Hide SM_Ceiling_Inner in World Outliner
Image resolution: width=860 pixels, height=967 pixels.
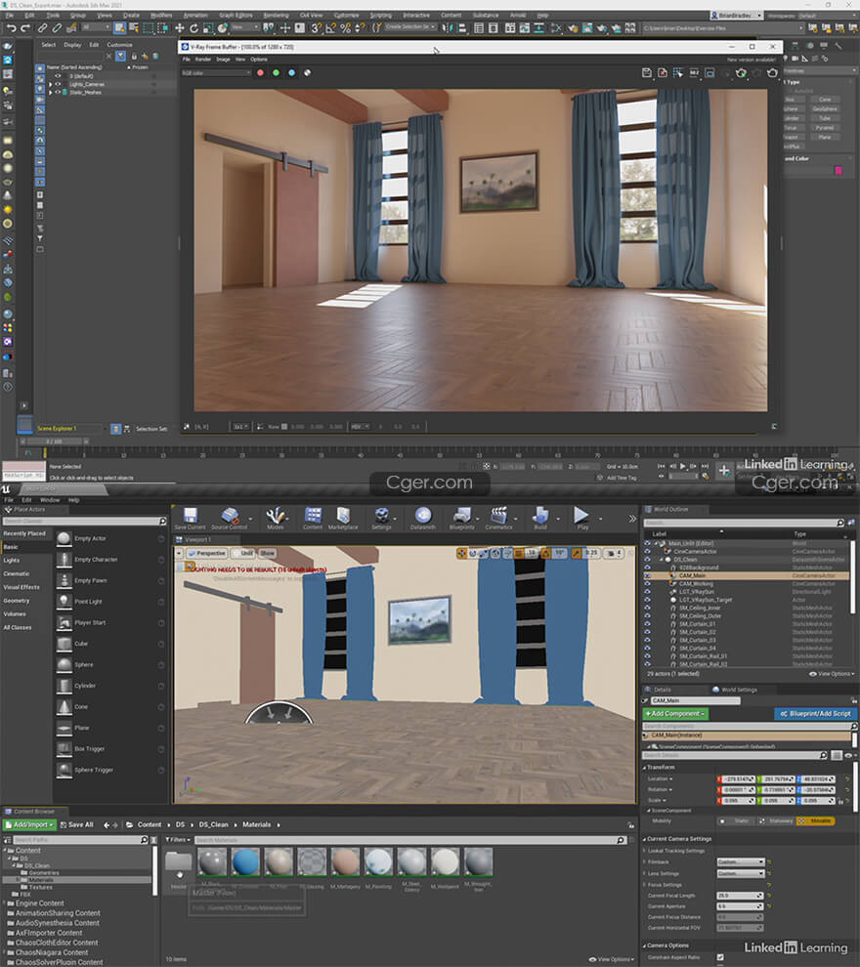coord(647,608)
